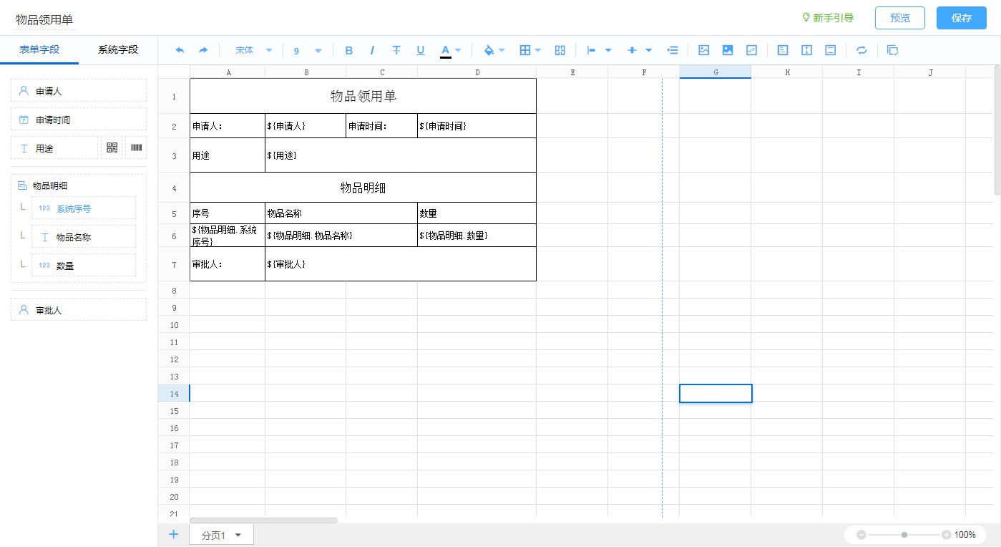
Task: Click the decrease indent icon
Action: pos(673,50)
